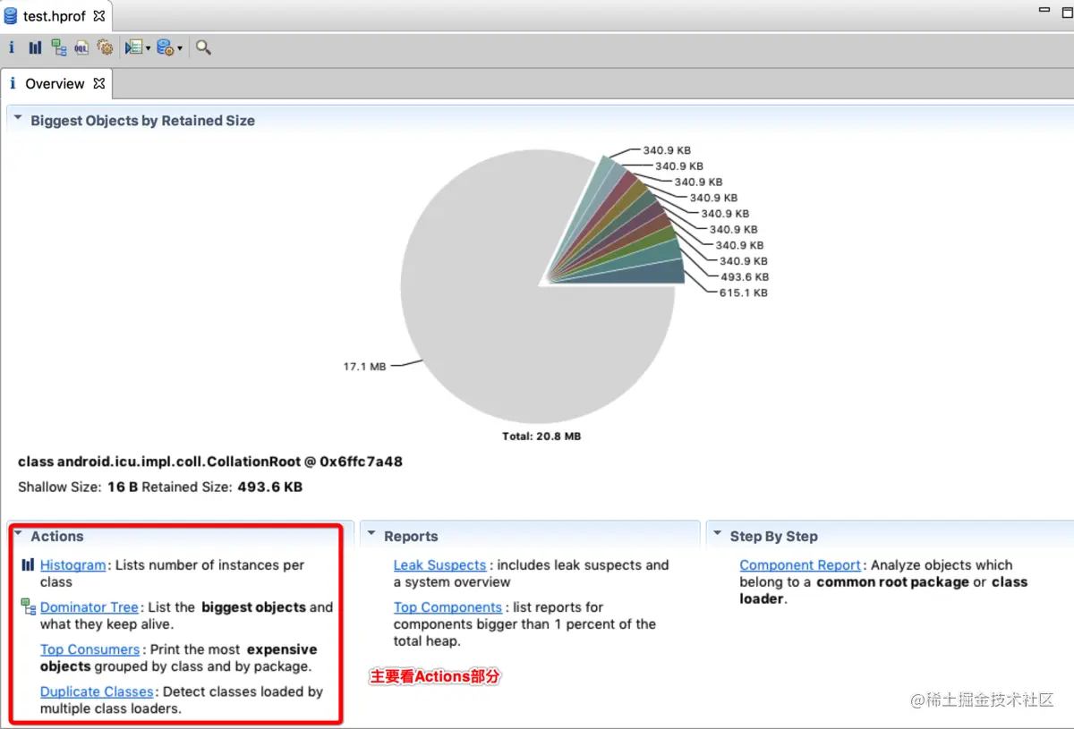Collapse the Biggest Objects by Retained Size section
The width and height of the screenshot is (1074, 729).
point(17,117)
